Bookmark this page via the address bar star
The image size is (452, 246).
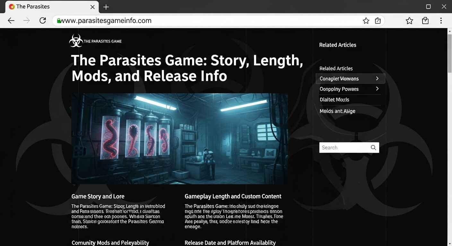click(x=366, y=20)
